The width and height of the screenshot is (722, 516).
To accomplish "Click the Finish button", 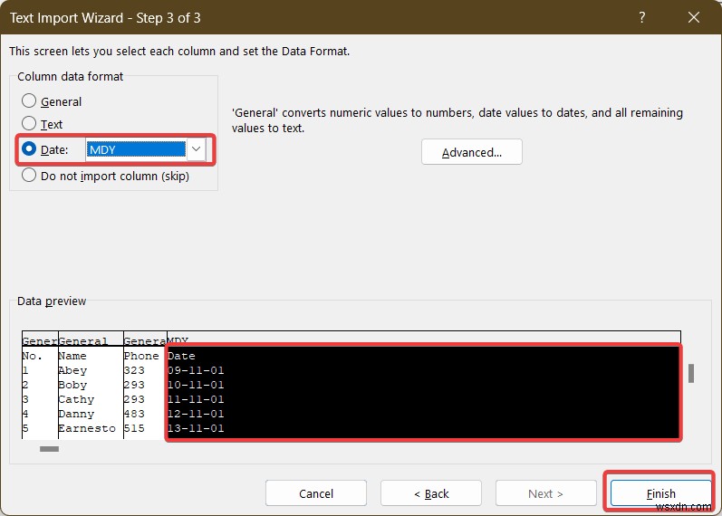I will [660, 493].
